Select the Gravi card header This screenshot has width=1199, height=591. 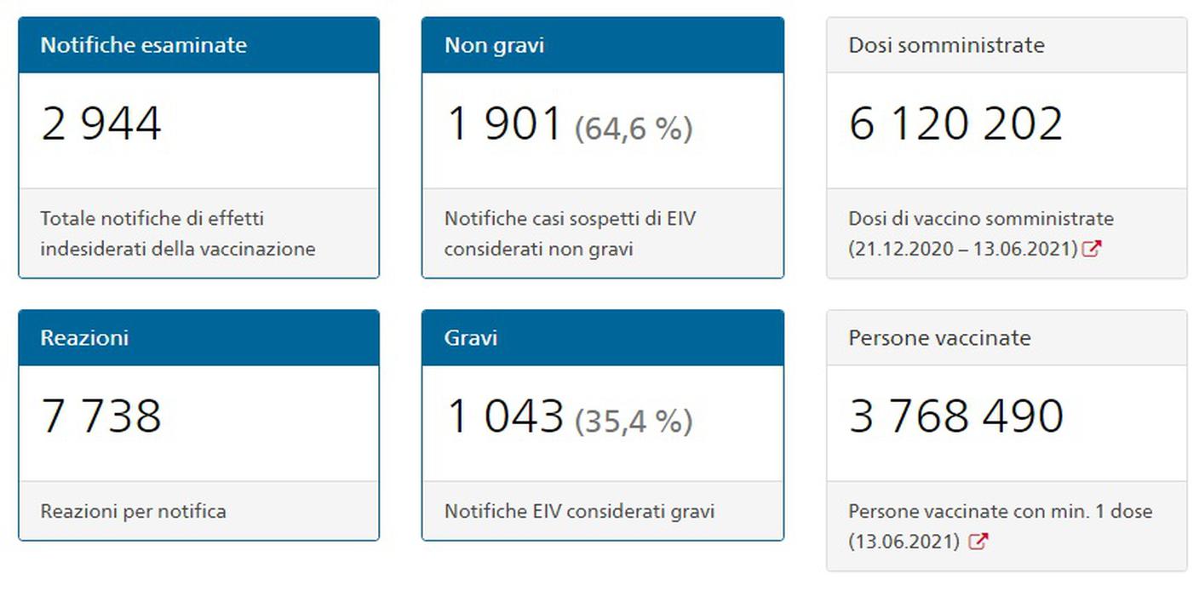click(602, 338)
